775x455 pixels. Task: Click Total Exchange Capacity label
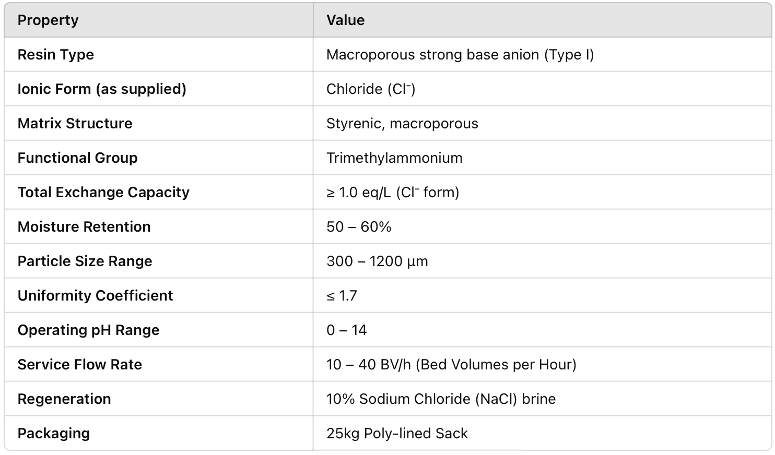tap(103, 193)
